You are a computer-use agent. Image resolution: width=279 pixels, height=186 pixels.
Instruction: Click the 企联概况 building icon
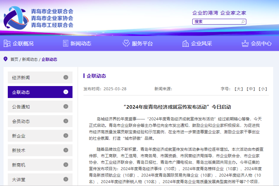point(7,43)
